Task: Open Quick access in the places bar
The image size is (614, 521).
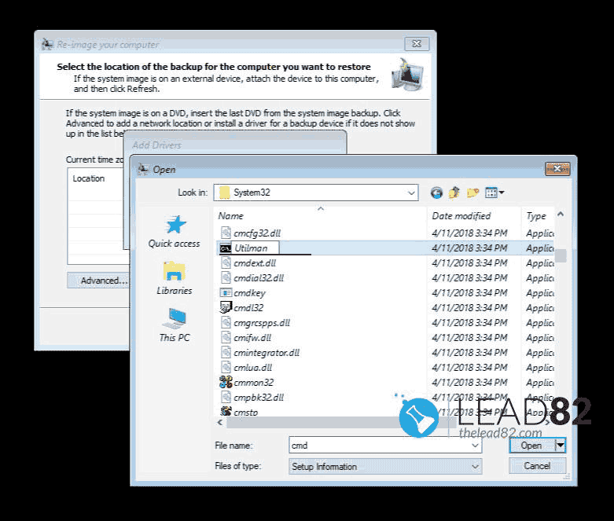Action: coord(175,231)
